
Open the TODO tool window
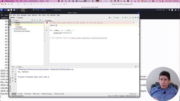[x=20, y=94]
